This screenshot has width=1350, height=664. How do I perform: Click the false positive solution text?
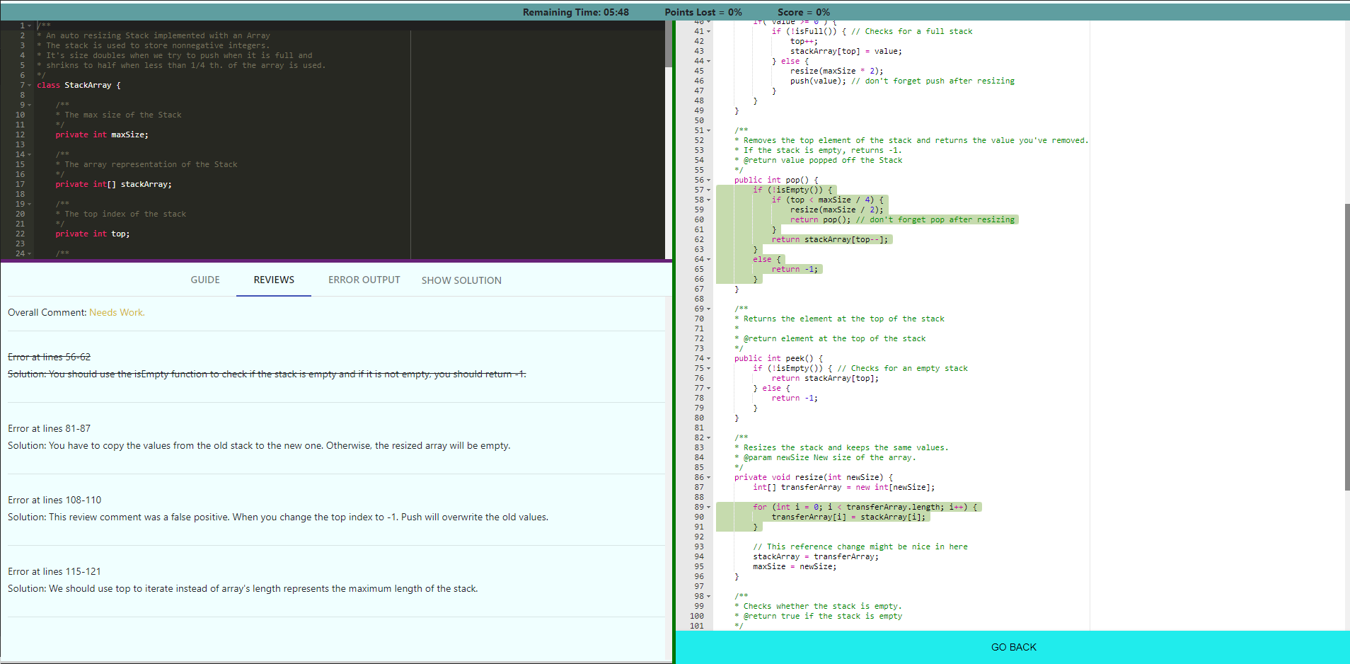pyautogui.click(x=278, y=517)
